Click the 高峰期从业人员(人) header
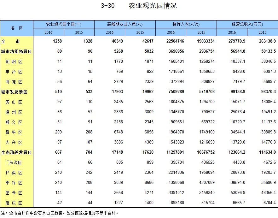Viewport: 278px width, 218px height. point(125,24)
